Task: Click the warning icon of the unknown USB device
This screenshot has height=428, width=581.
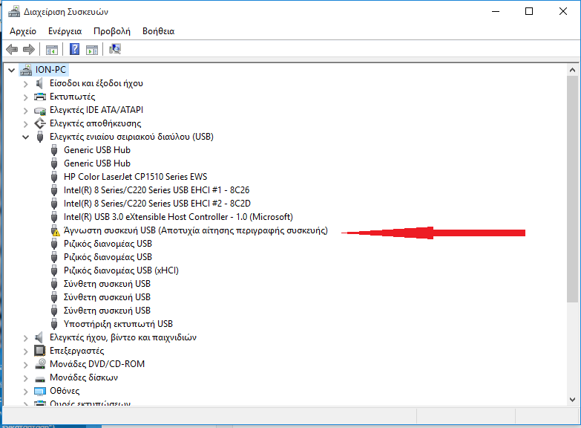Action: (x=55, y=230)
